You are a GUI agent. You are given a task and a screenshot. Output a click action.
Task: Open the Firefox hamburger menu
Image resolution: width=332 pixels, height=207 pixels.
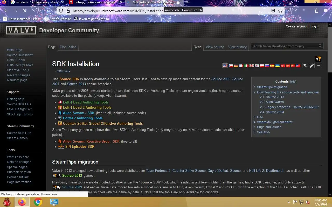click(x=326, y=11)
